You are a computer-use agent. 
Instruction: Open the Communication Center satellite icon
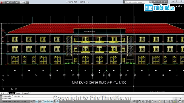[x=158, y=2]
